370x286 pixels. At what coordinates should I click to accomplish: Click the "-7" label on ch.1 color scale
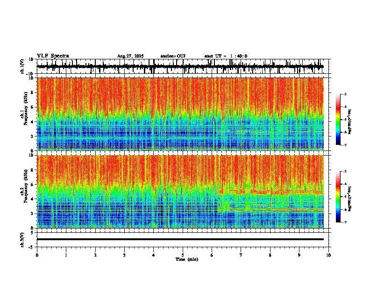345,145
